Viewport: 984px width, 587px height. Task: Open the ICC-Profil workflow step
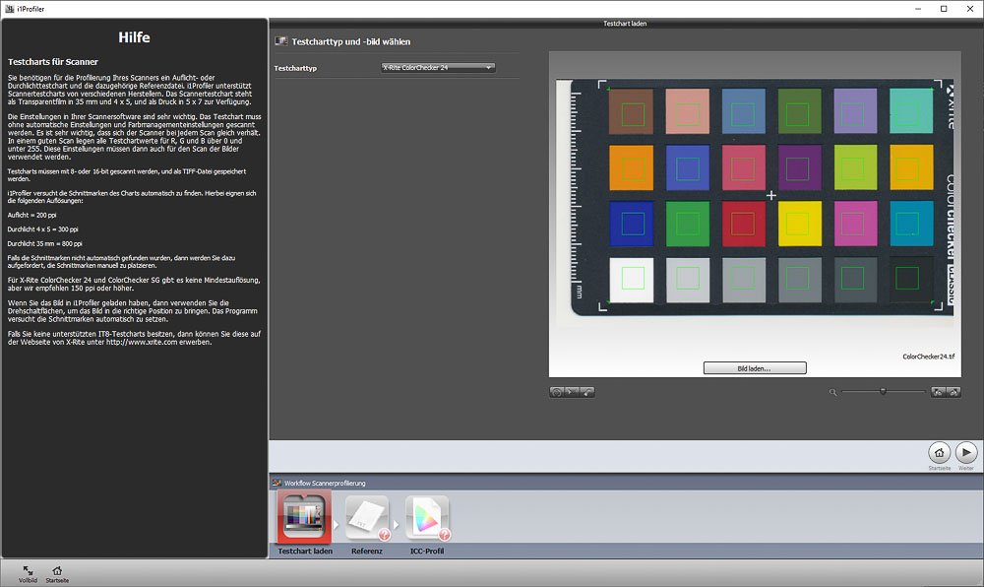[427, 518]
